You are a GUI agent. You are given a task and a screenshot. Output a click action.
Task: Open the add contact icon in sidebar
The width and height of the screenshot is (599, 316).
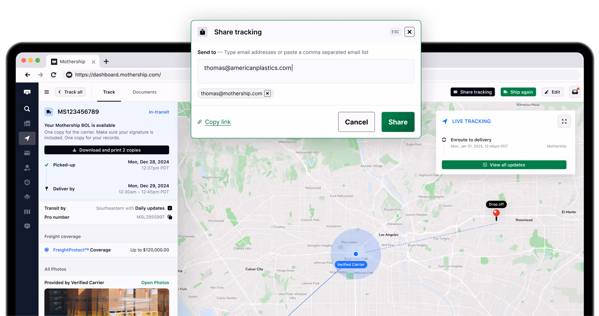click(x=27, y=168)
